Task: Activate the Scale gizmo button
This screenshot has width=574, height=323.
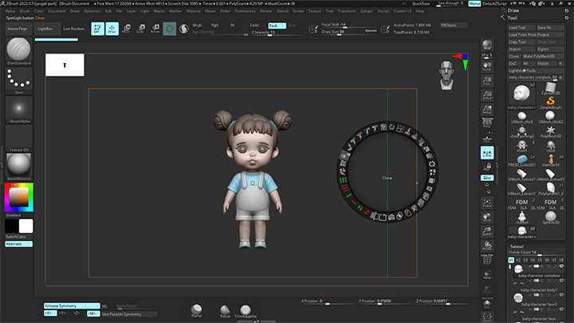Action: pos(140,29)
